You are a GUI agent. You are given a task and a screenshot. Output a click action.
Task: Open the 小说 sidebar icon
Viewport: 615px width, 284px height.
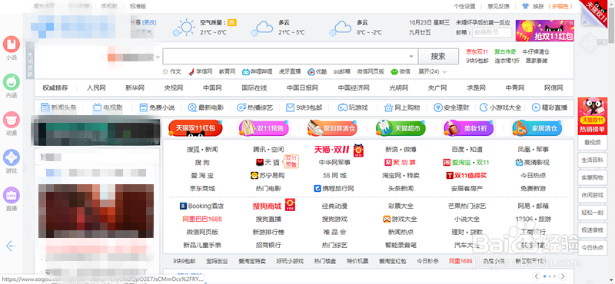tap(12, 44)
